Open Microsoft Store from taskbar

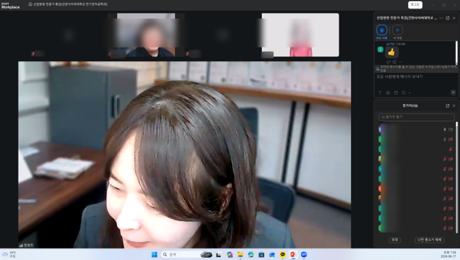point(261,254)
